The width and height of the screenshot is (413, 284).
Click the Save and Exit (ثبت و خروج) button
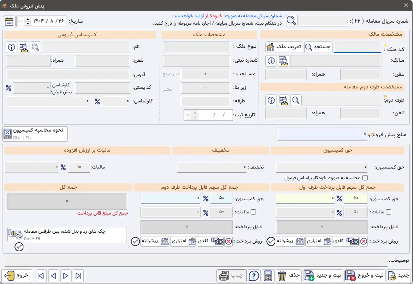(365, 276)
